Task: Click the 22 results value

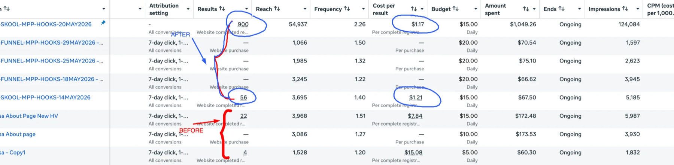Action: 243,116
